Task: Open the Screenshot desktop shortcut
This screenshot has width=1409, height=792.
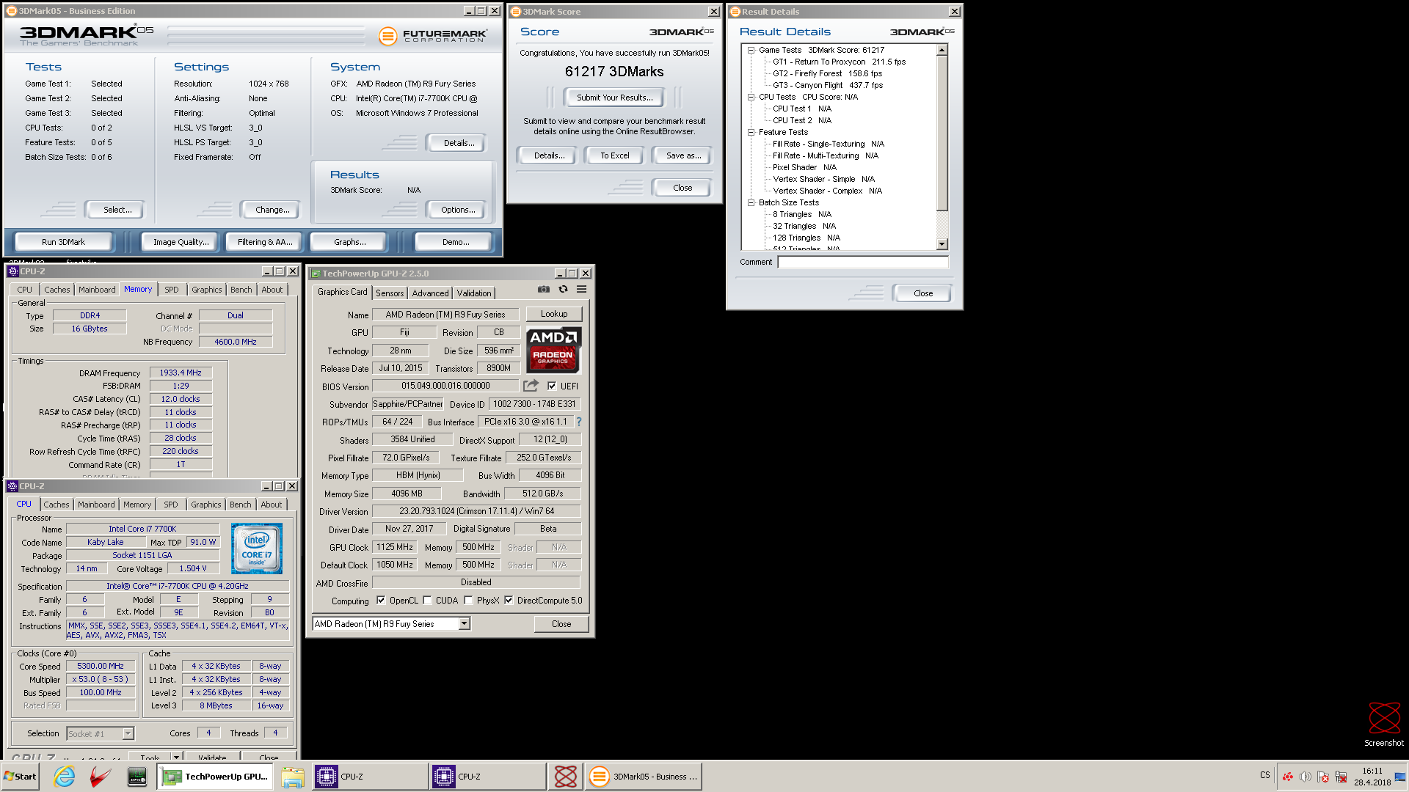Action: [1384, 724]
